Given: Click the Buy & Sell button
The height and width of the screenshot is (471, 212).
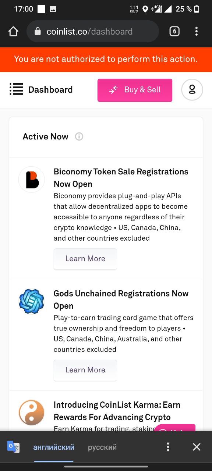Looking at the screenshot, I should coord(135,90).
